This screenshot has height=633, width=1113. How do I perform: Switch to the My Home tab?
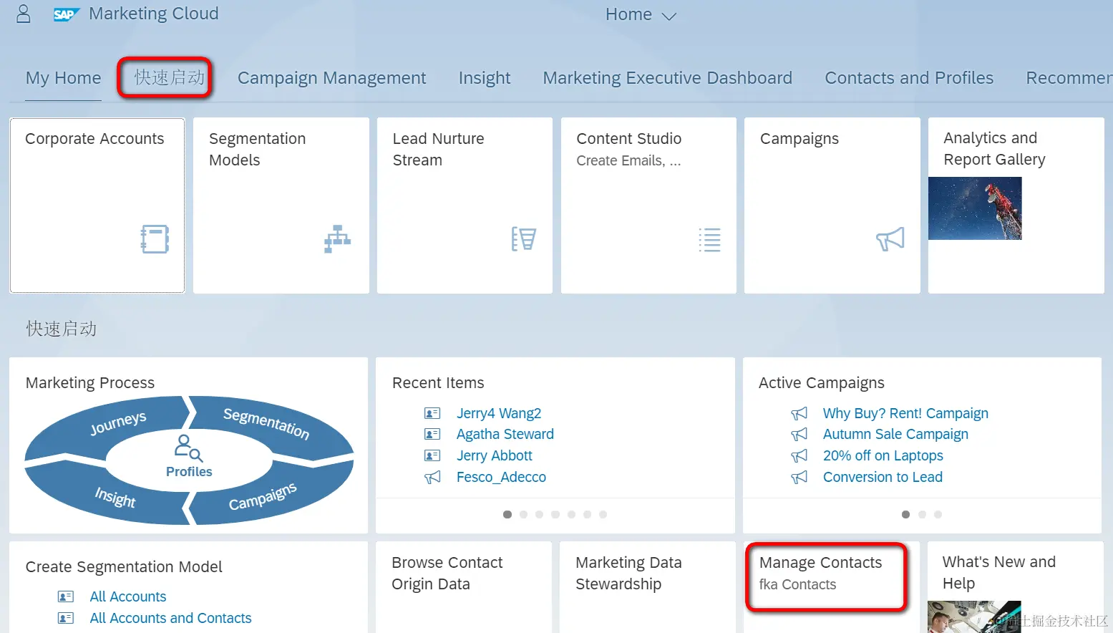63,78
